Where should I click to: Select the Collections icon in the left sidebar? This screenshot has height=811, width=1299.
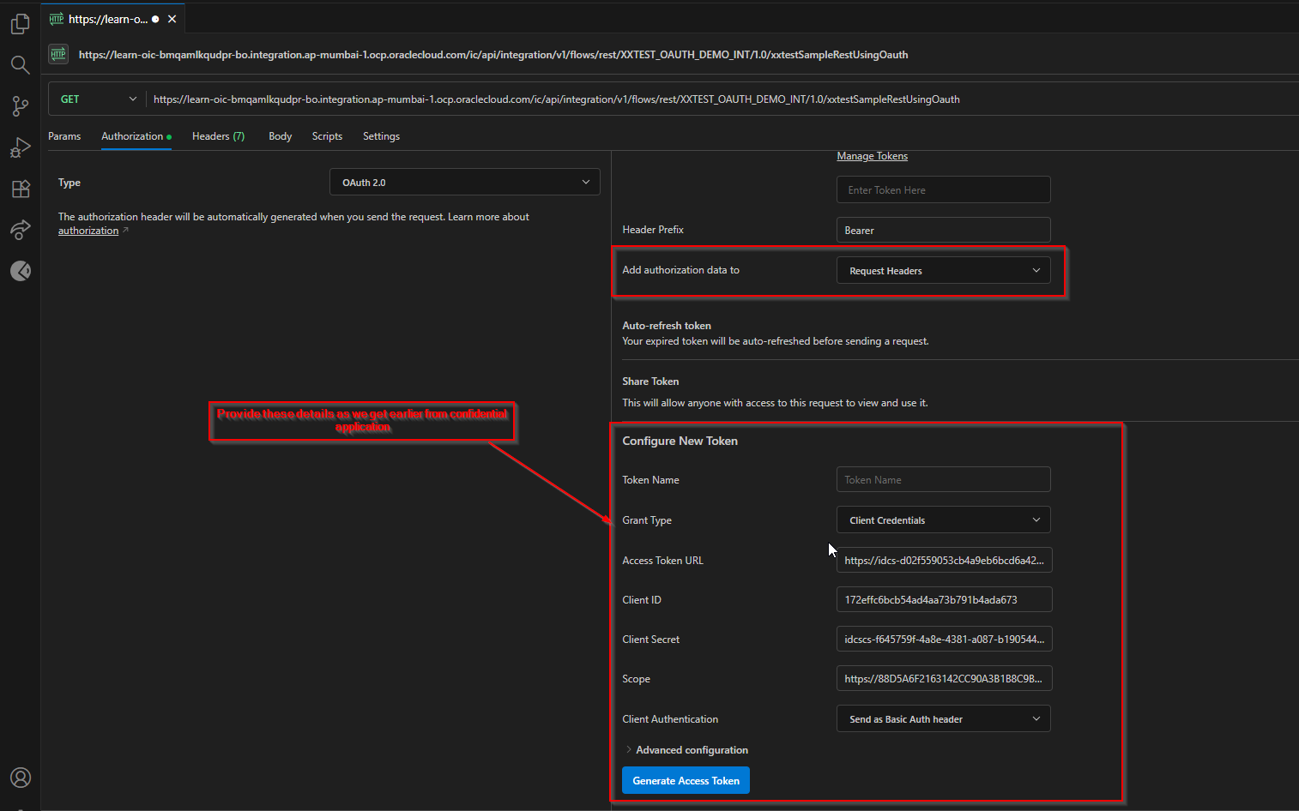[20, 23]
